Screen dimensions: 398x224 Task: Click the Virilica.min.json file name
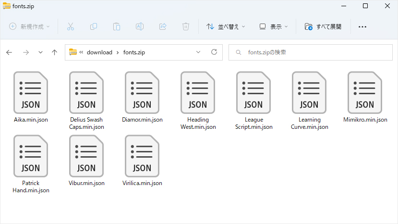pyautogui.click(x=142, y=183)
